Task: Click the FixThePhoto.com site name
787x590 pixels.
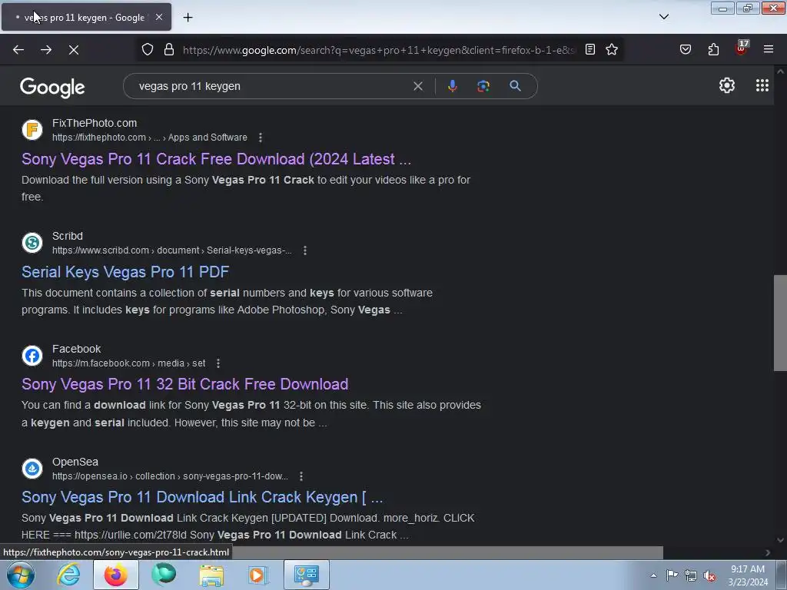Action: (x=95, y=124)
